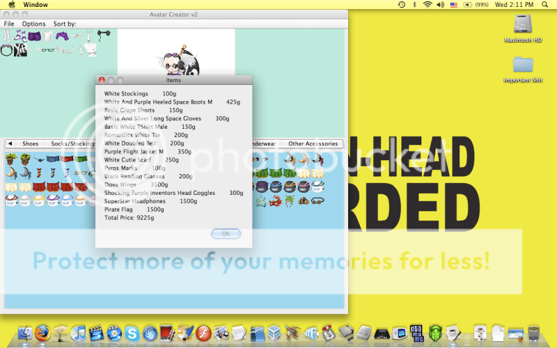
Task: Open the Sort by menu
Action: point(65,24)
